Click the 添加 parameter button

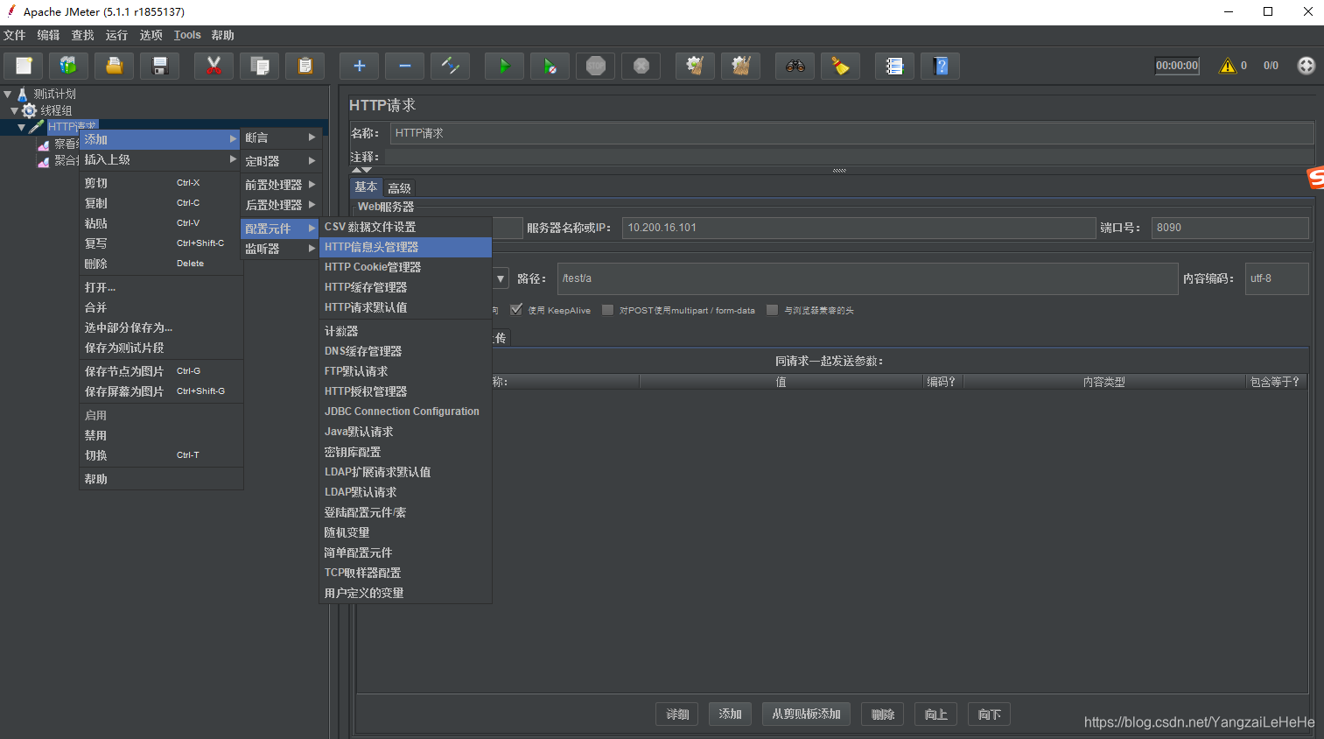coord(731,714)
